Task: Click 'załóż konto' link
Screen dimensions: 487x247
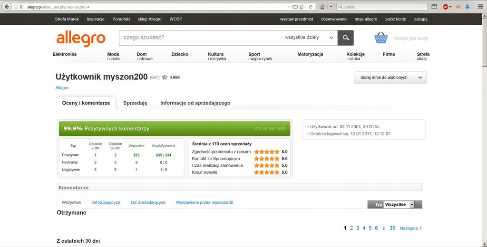Action: (396, 19)
